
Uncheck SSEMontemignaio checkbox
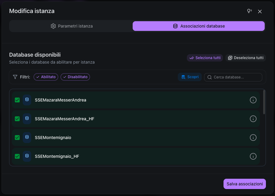coord(17,138)
